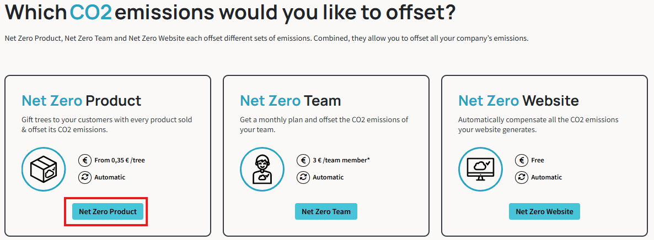Click the '3 € /team member*' price label
The width and height of the screenshot is (654, 240).
(341, 160)
